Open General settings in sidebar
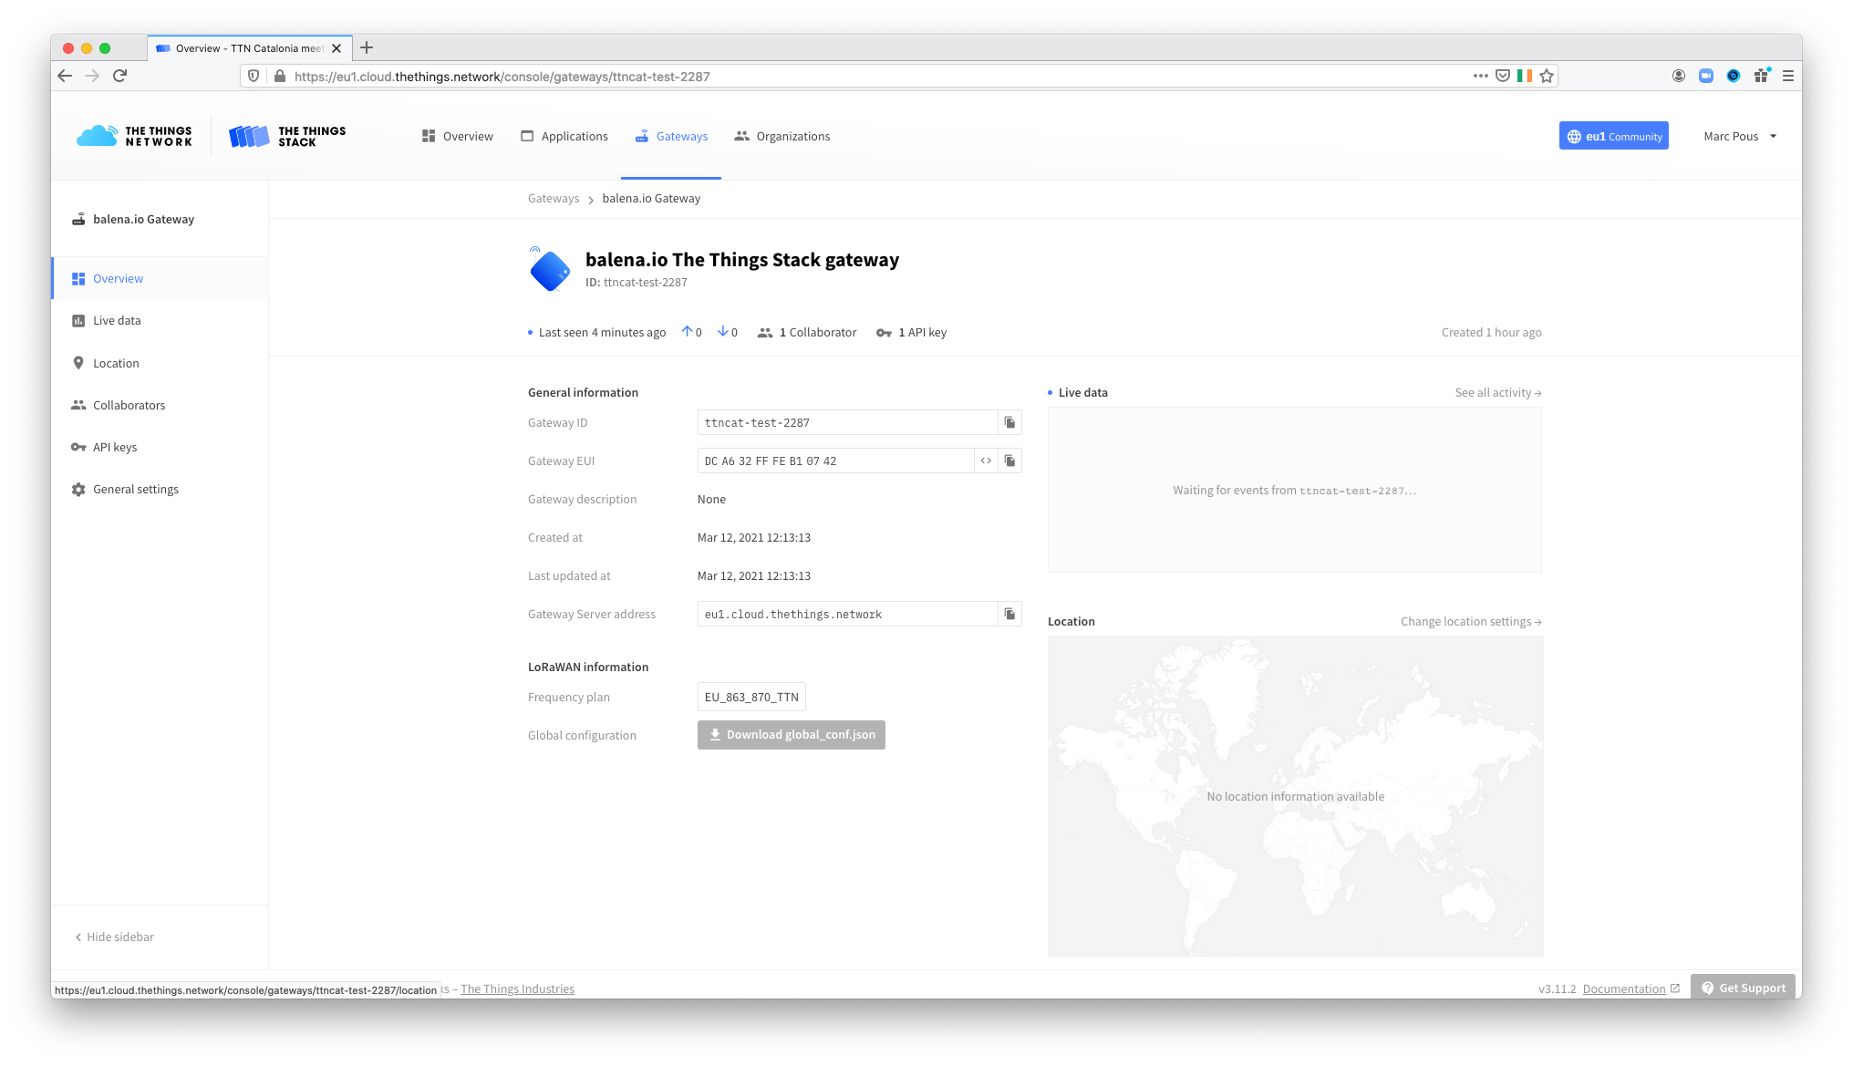Image resolution: width=1853 pixels, height=1066 pixels. point(135,490)
